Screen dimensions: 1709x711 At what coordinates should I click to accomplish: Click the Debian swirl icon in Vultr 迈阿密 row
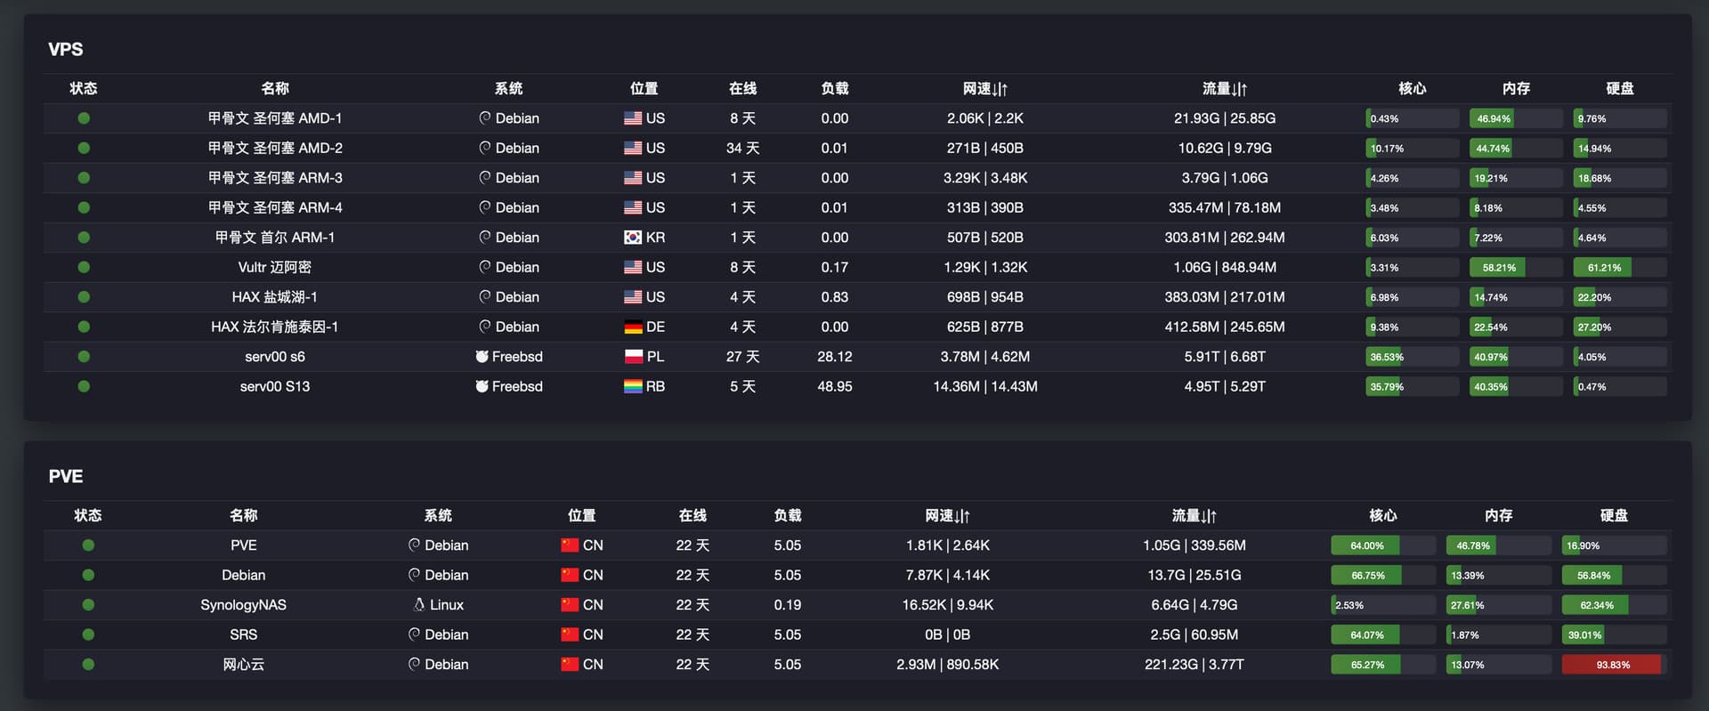485,267
